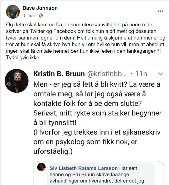Click the quoted comment box in tweet

(99, 173)
